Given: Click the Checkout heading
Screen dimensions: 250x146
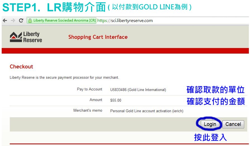Looking at the screenshot, I should (21, 66).
